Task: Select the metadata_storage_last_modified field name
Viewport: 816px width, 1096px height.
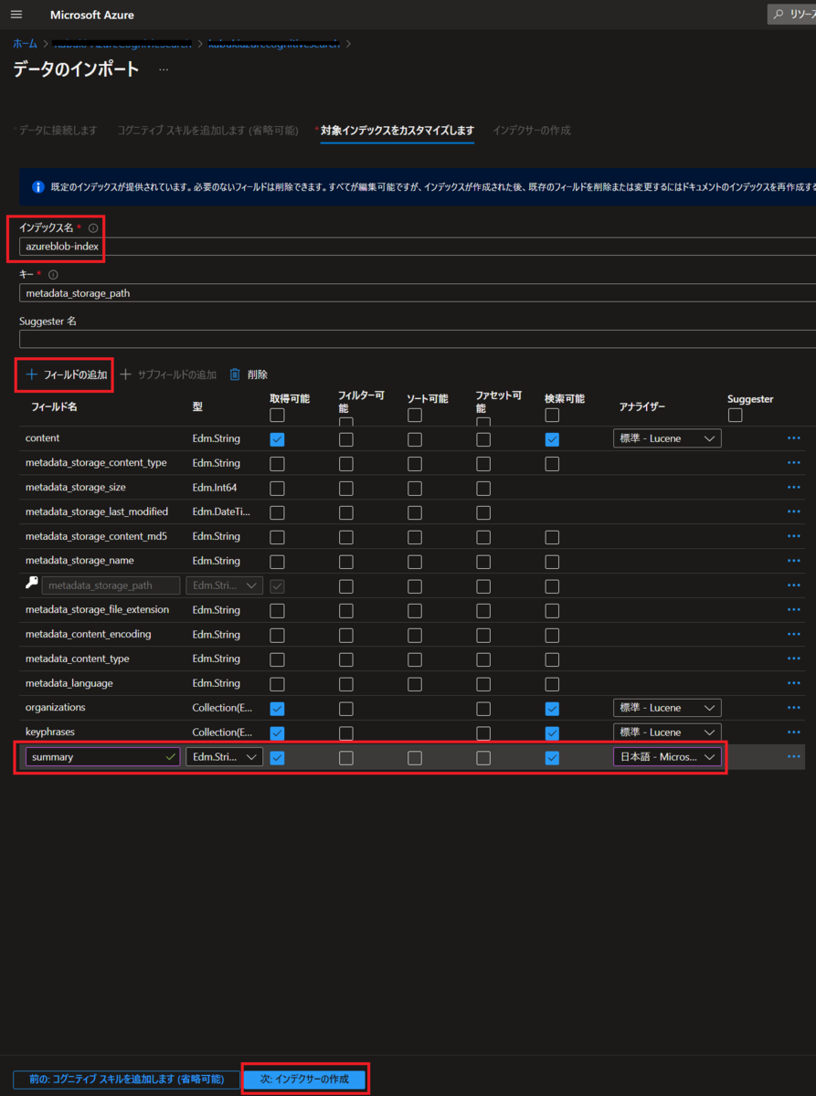Action: [97, 511]
